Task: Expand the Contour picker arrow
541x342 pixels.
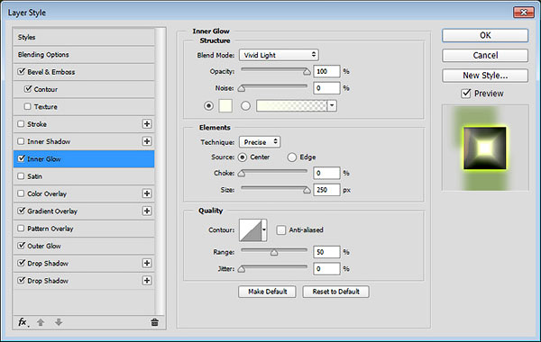Action: pos(264,229)
